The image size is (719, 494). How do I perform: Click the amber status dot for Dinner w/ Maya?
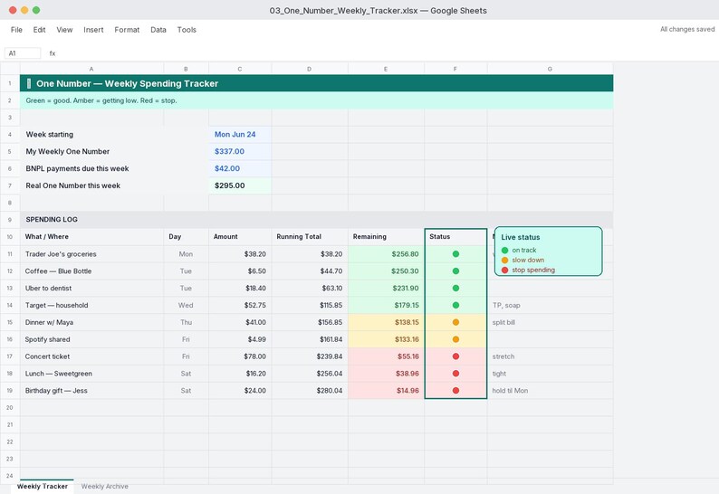(x=455, y=322)
